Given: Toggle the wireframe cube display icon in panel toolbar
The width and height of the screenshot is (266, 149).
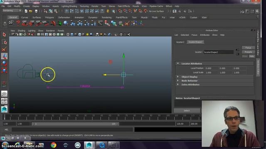Looking at the screenshot, I should coord(68,34).
